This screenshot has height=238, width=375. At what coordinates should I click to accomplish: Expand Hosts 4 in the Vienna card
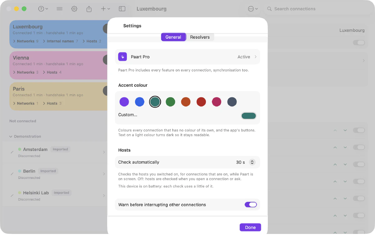tap(52, 72)
